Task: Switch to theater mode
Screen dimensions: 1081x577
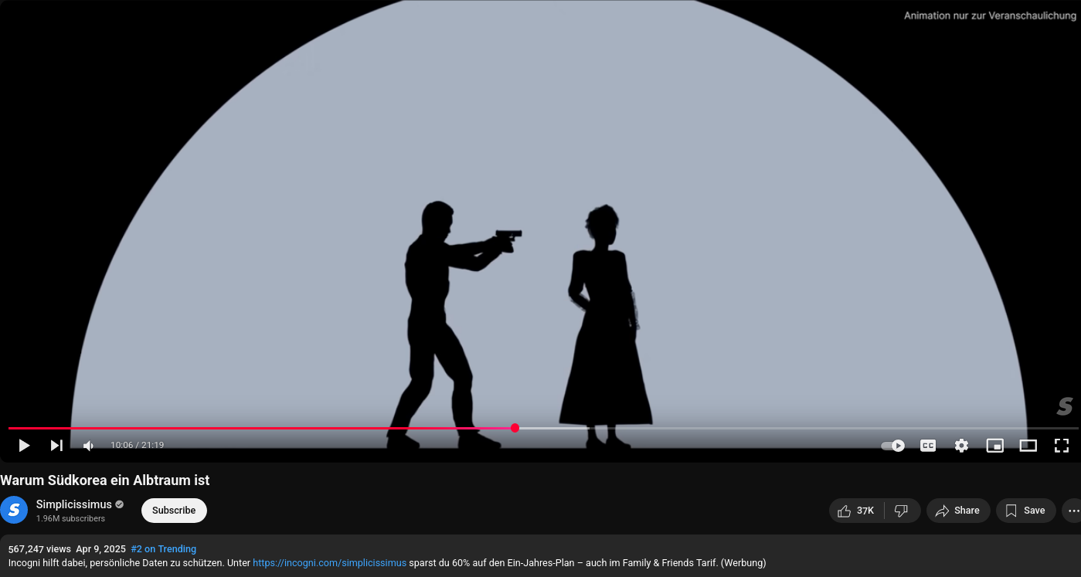Action: [x=1028, y=446]
